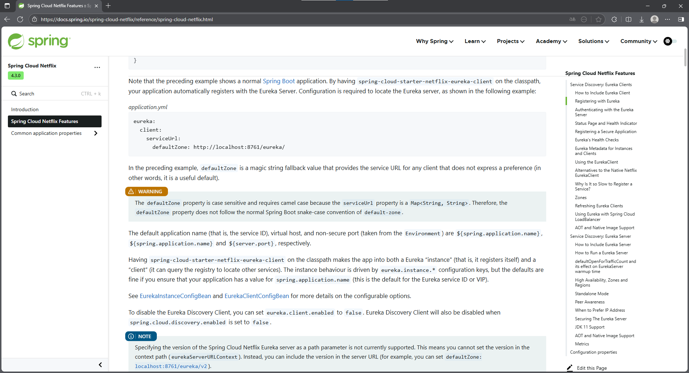Jump to Service Discovery: Eureka Server
The width and height of the screenshot is (689, 373).
(x=600, y=236)
